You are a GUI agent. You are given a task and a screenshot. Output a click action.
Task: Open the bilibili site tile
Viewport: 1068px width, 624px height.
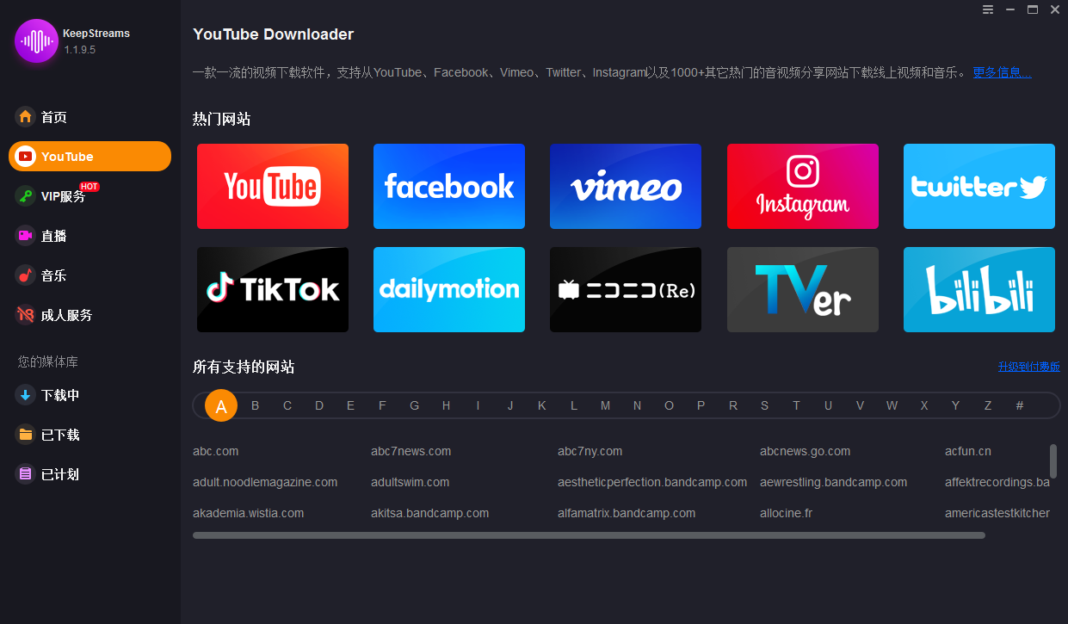point(979,290)
